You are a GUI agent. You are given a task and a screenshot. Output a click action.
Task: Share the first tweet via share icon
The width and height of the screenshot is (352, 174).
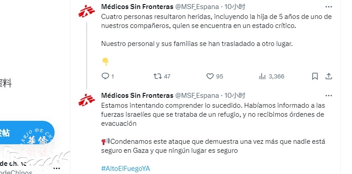click(x=329, y=77)
